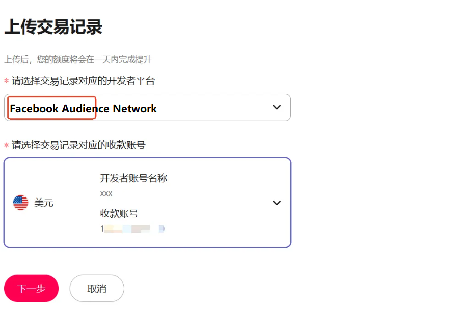
Task: Open the developer platform dropdown chevron
Action: (x=277, y=107)
